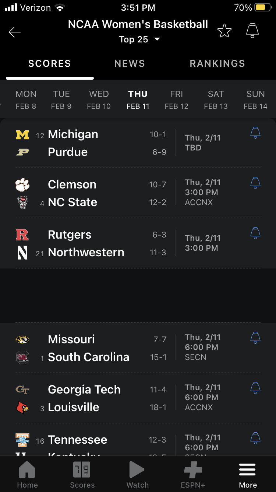Switch to the News tab

click(130, 63)
